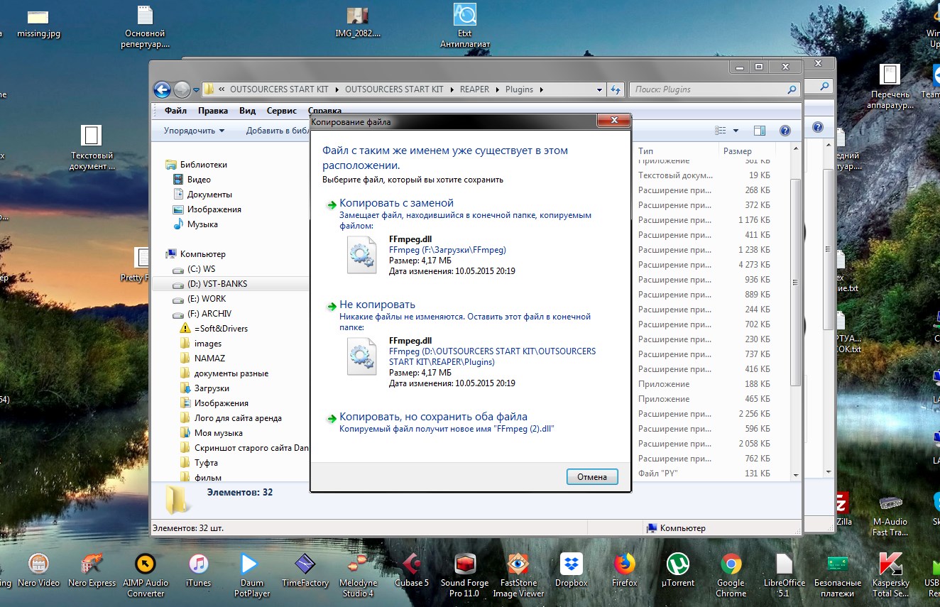Choose Копировать с заменой option
The width and height of the screenshot is (940, 607).
pyautogui.click(x=396, y=203)
